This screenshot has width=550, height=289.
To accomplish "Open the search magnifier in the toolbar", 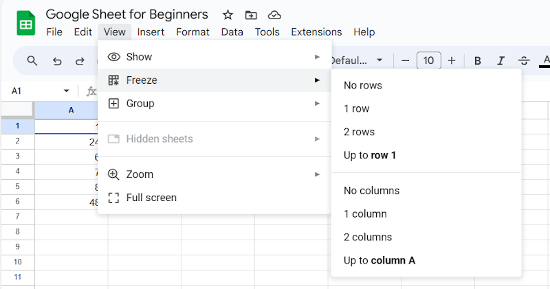I will 32,61.
